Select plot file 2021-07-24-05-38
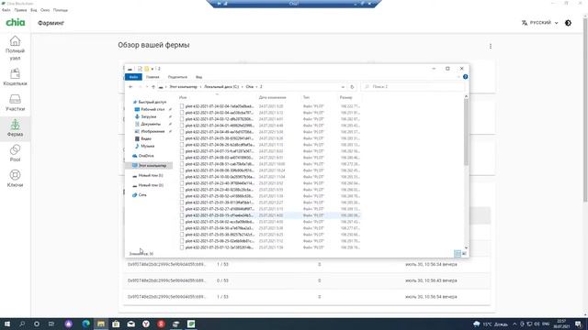This screenshot has width=588, height=330. pyautogui.click(x=220, y=138)
